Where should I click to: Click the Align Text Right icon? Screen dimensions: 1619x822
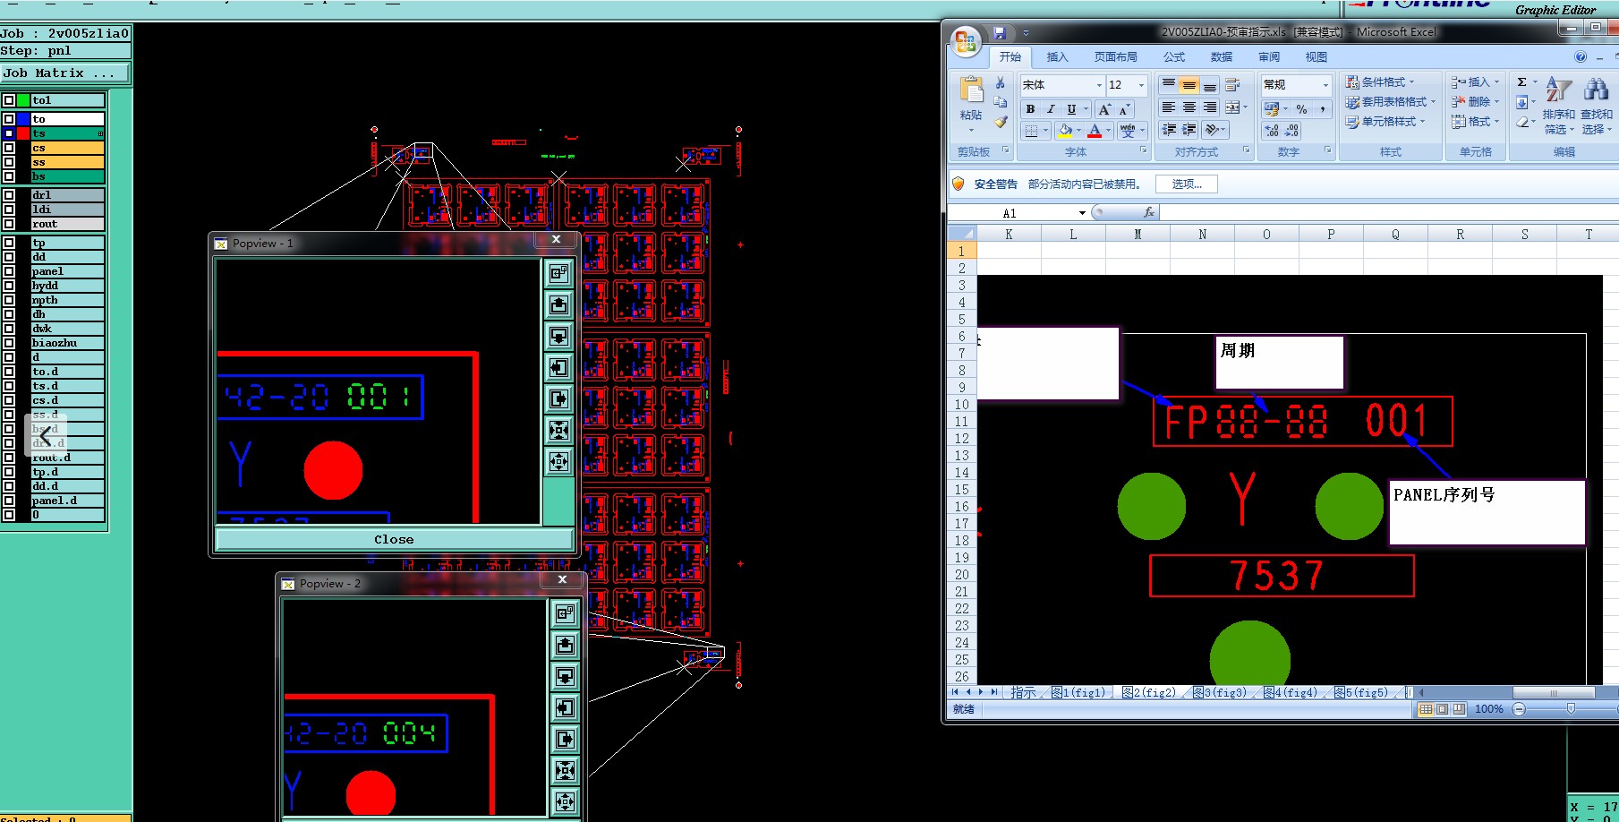(x=1210, y=107)
